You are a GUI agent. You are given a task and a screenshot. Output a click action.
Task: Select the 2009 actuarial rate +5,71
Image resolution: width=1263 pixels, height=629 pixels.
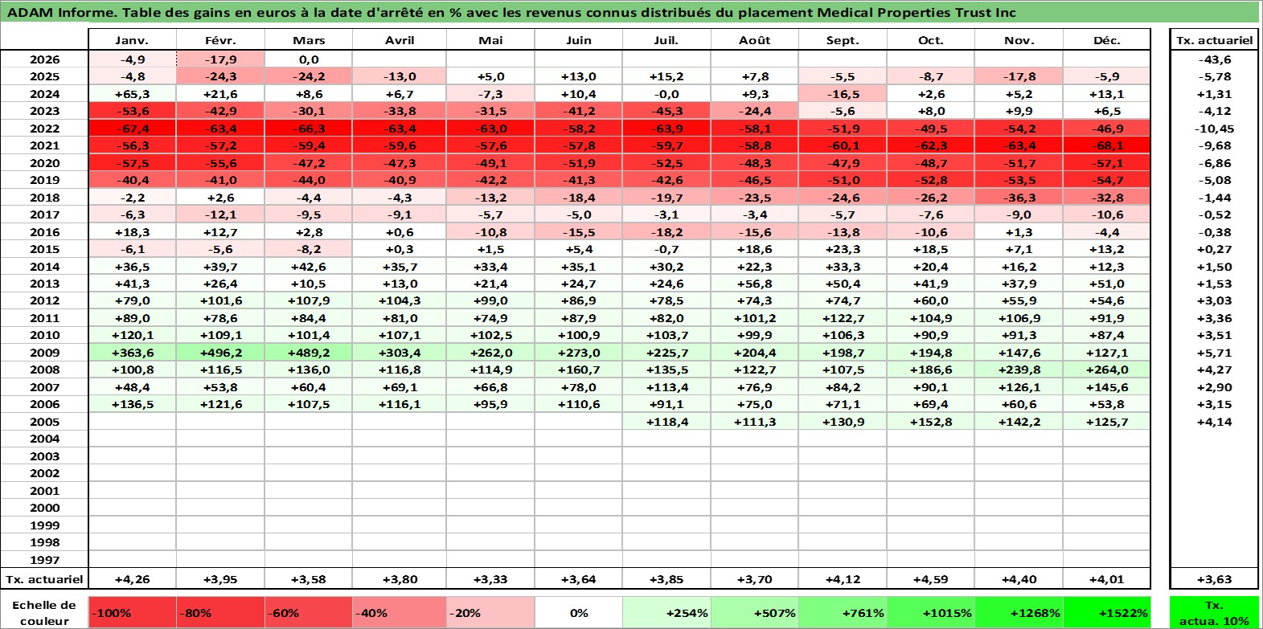click(1214, 353)
